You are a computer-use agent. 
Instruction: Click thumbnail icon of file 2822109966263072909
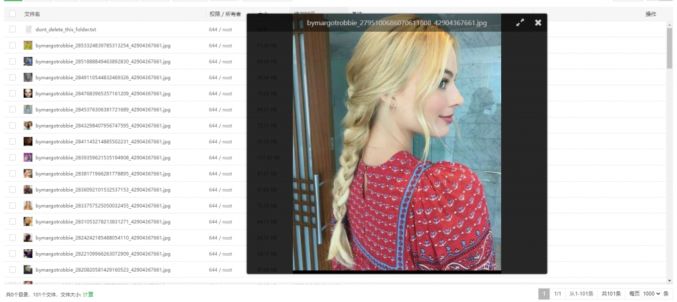pos(28,253)
